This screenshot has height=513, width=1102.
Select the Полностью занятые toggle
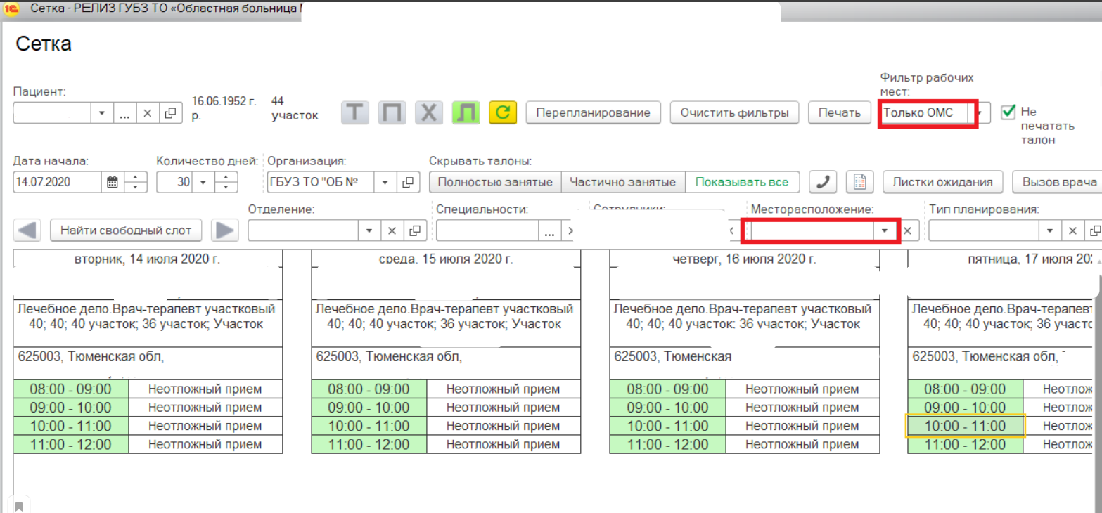pos(495,182)
